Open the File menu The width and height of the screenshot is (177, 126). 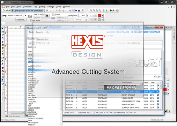8,7
